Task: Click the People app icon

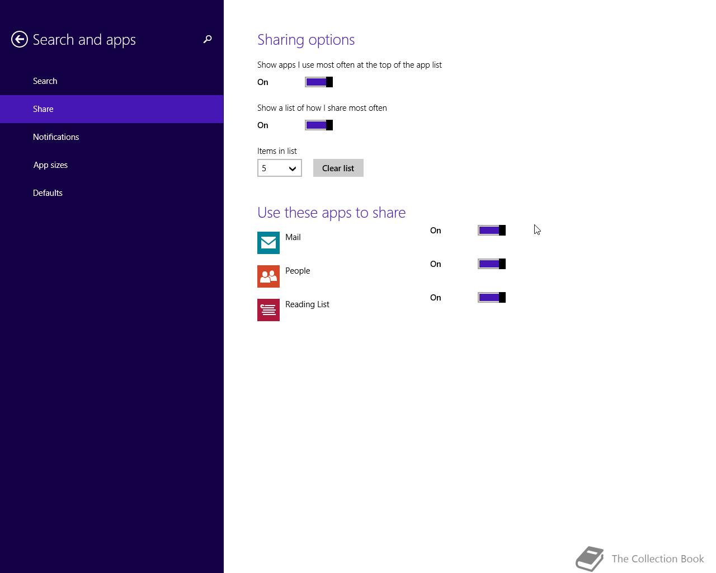Action: (x=268, y=276)
